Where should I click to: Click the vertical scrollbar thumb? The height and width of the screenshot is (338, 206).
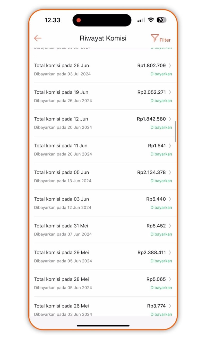[175, 131]
